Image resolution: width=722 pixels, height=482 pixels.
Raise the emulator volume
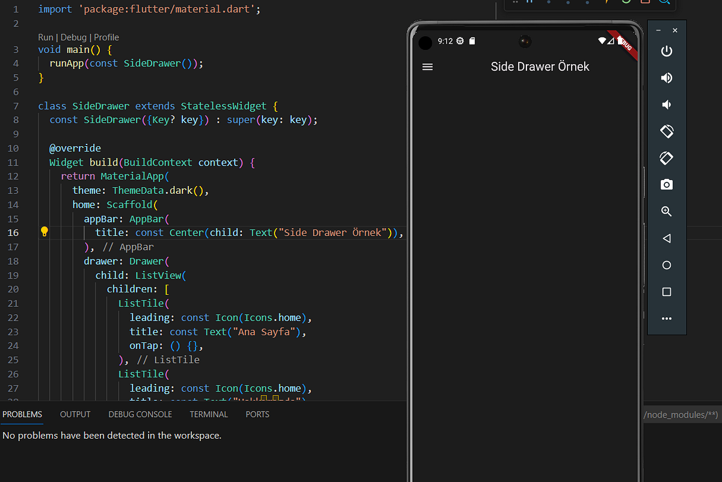[666, 78]
